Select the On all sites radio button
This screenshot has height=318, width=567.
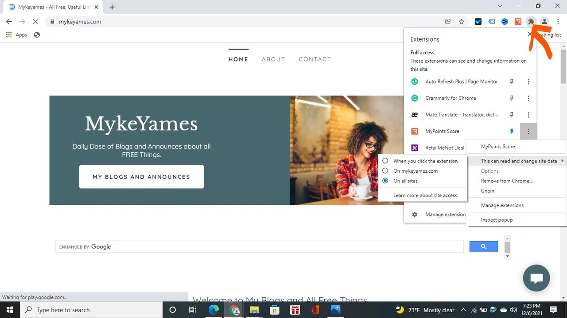point(385,181)
